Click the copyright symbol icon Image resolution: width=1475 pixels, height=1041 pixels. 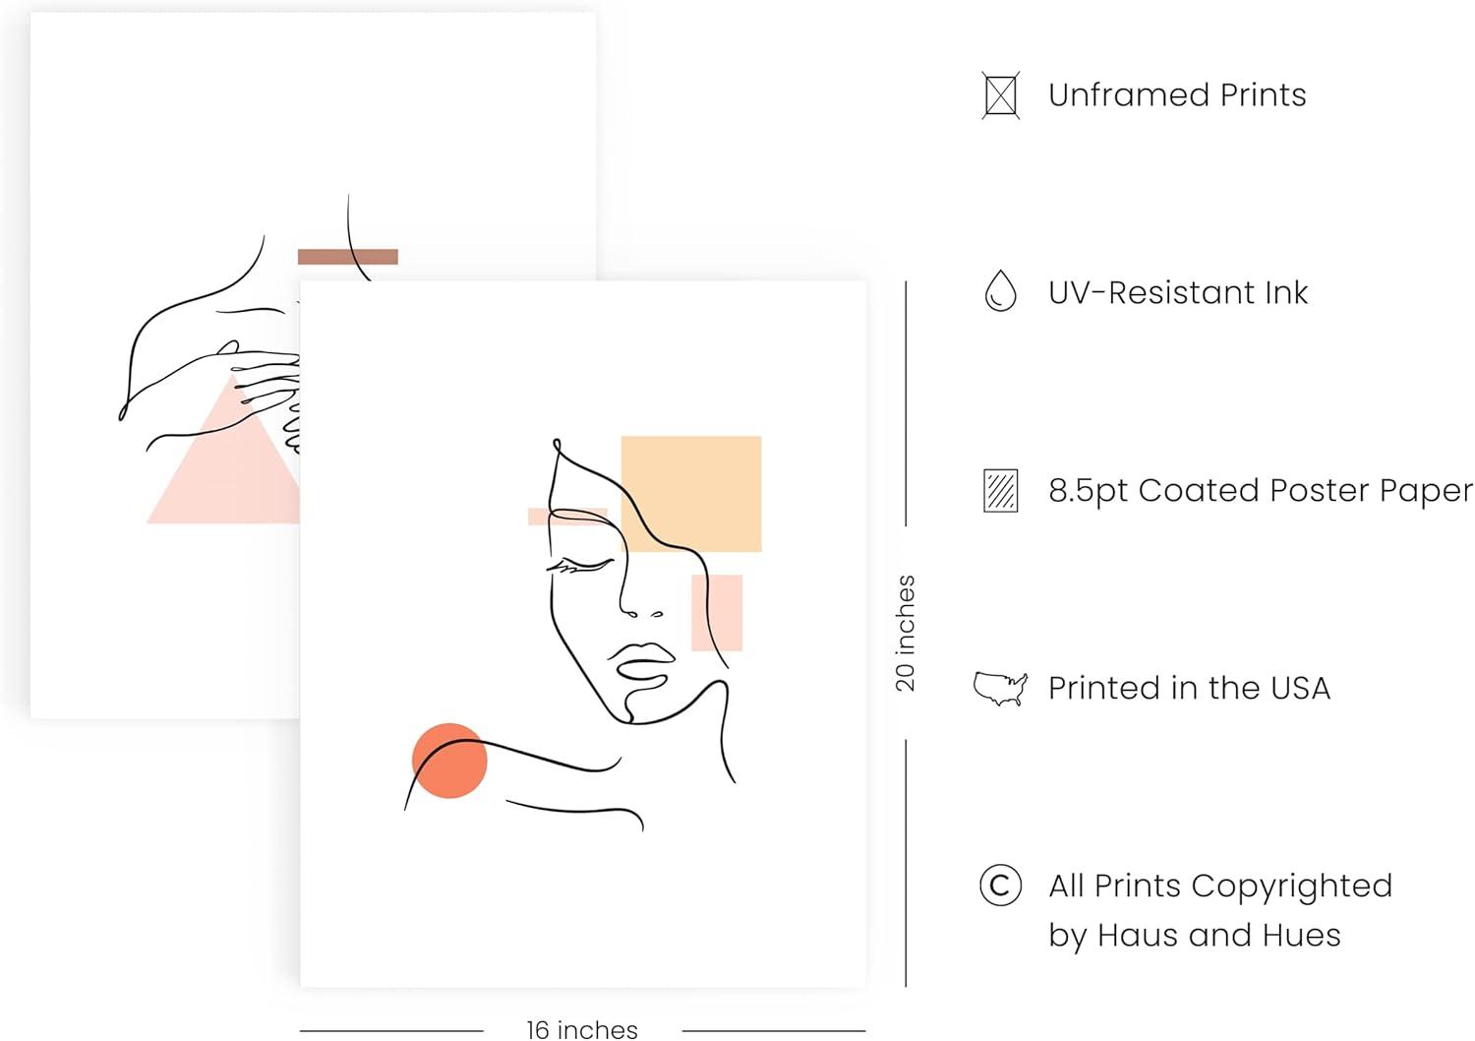(x=1000, y=886)
